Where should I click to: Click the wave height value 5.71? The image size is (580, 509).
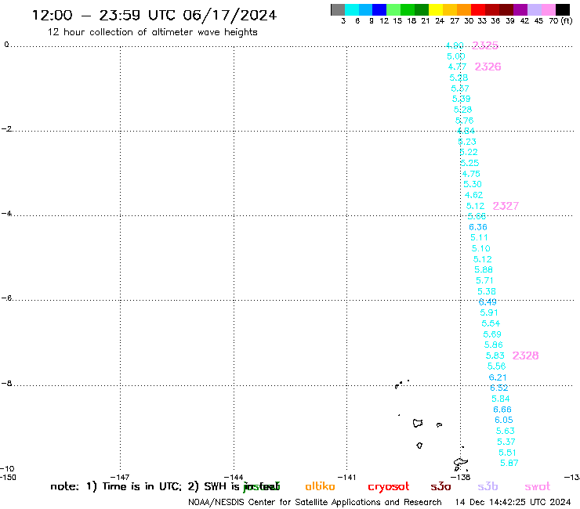[484, 280]
